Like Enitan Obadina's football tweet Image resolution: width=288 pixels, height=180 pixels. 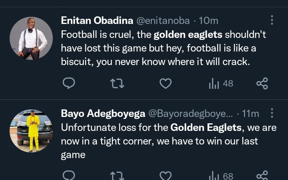pyautogui.click(x=166, y=83)
